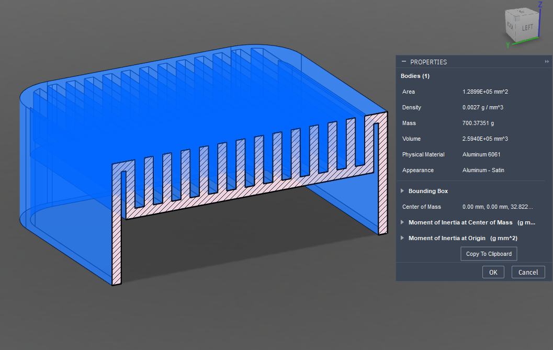The width and height of the screenshot is (553, 350).
Task: Click the double-arrow dock icon in Properties header
Action: 547,62
